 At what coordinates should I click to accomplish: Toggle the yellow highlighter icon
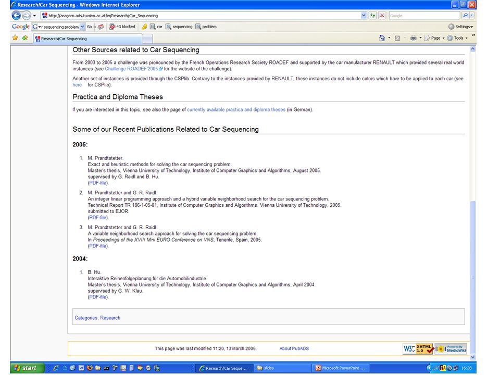pyautogui.click(x=144, y=27)
